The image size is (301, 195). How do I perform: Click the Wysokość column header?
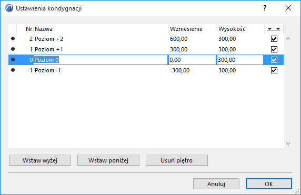coord(232,29)
